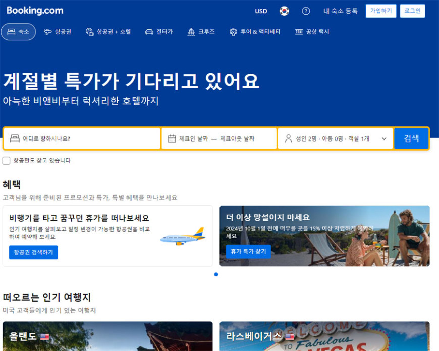Image resolution: width=439 pixels, height=351 pixels.
Task: Click the 휴가 특가 찾기 button
Action: click(248, 251)
